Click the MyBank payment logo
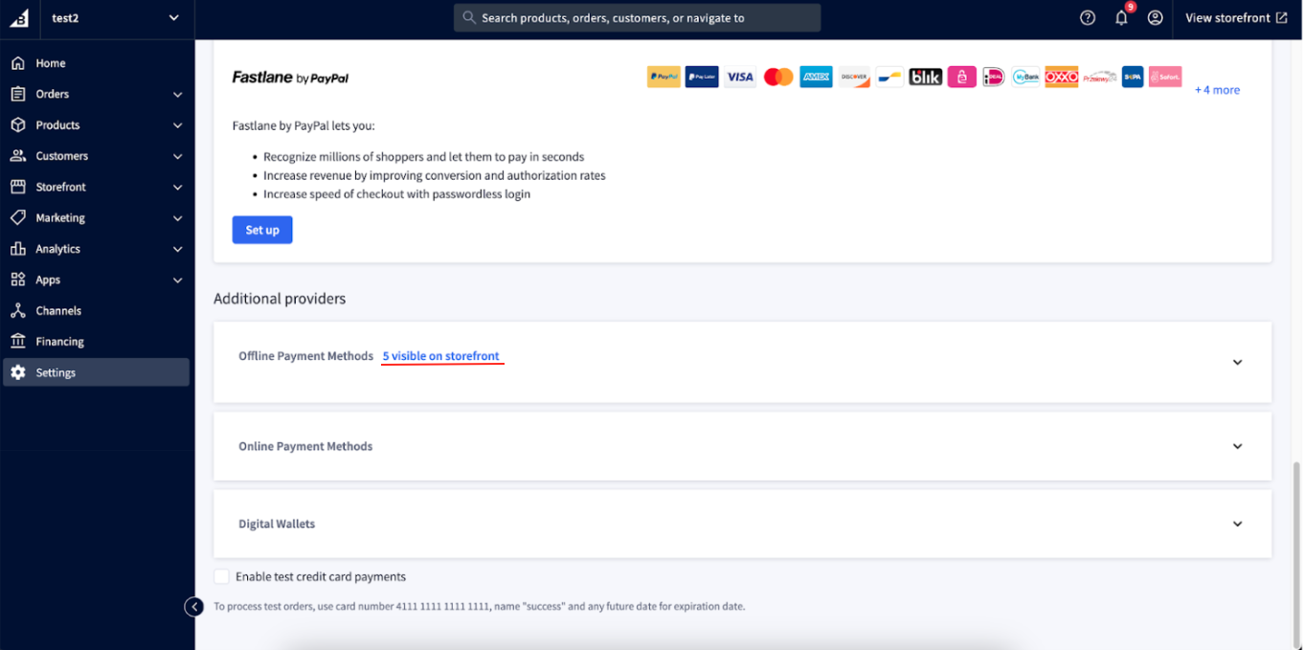Image resolution: width=1304 pixels, height=650 pixels. click(x=1026, y=77)
